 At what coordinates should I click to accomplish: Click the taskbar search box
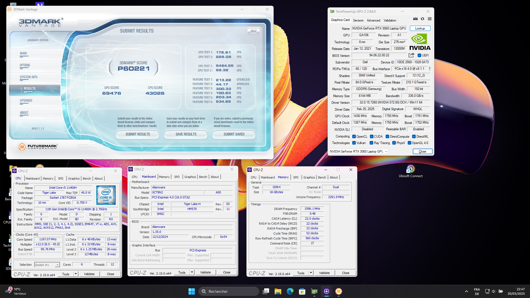pyautogui.click(x=229, y=291)
